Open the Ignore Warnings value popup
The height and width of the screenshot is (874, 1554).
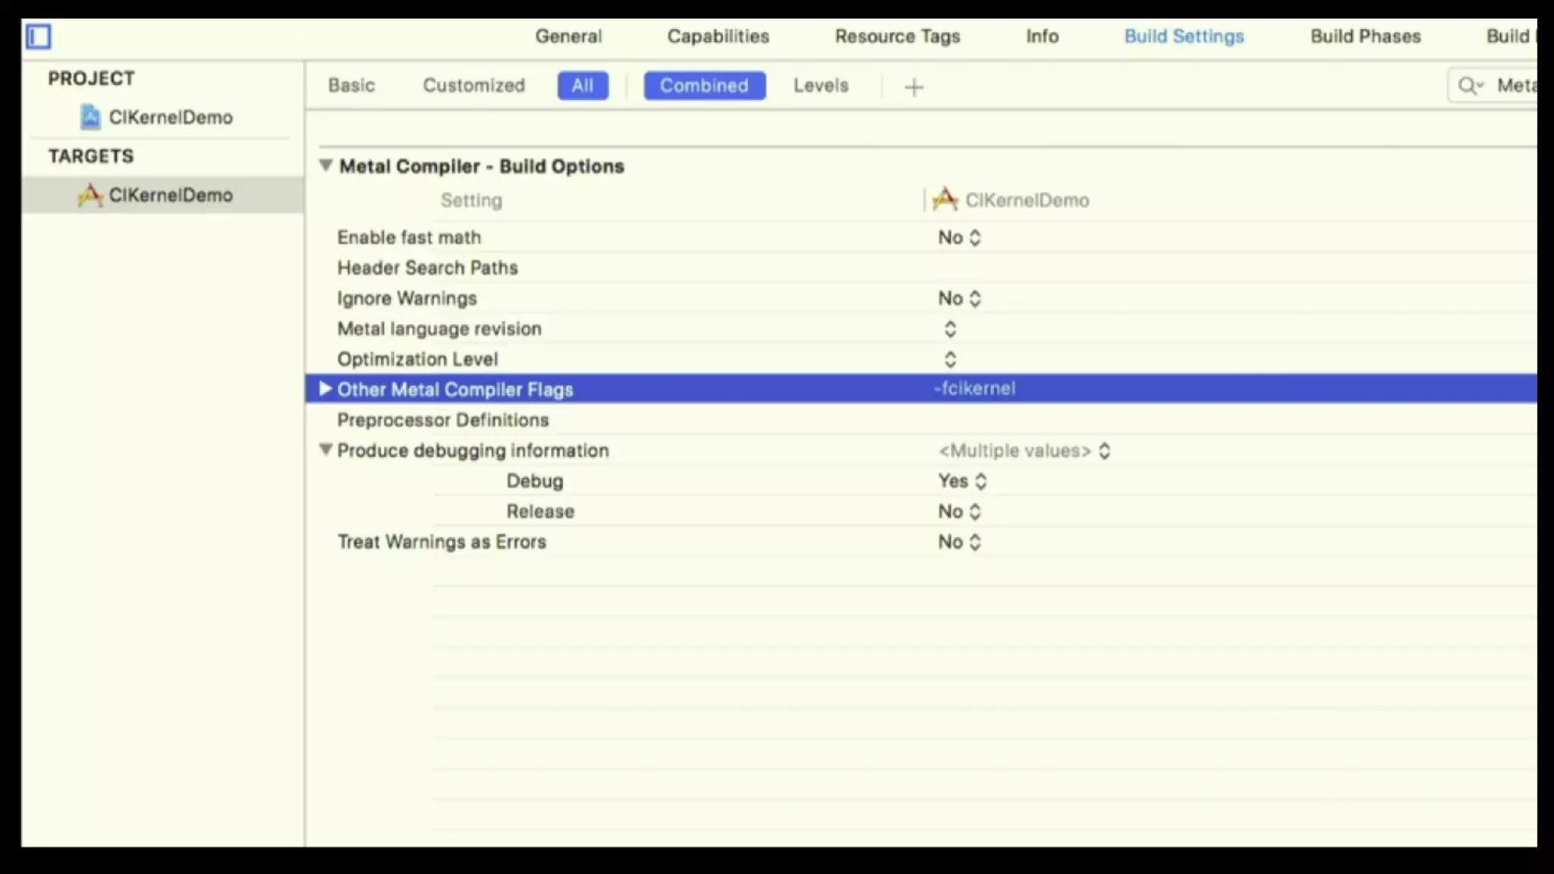959,298
